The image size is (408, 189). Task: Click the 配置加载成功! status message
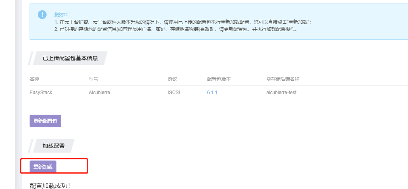50,185
